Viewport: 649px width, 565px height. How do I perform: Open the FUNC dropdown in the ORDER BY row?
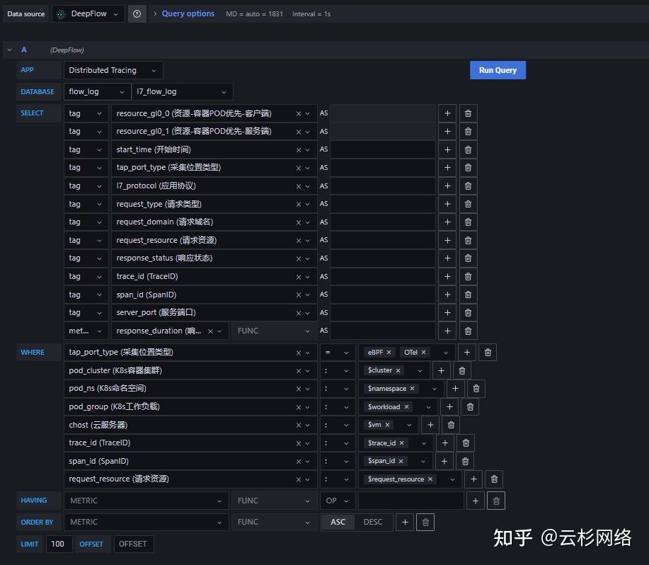click(273, 522)
